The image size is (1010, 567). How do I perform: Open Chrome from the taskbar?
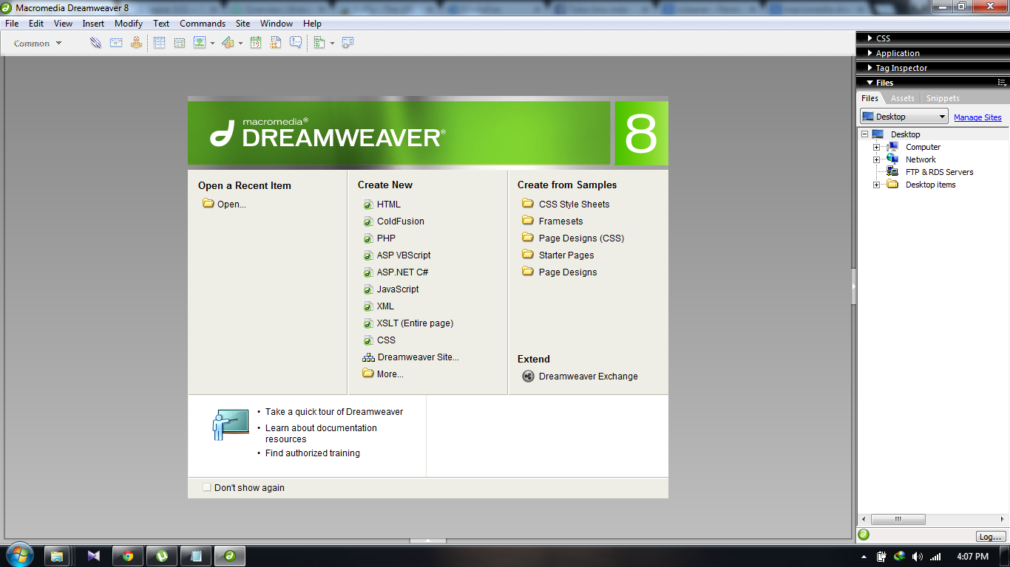(128, 556)
